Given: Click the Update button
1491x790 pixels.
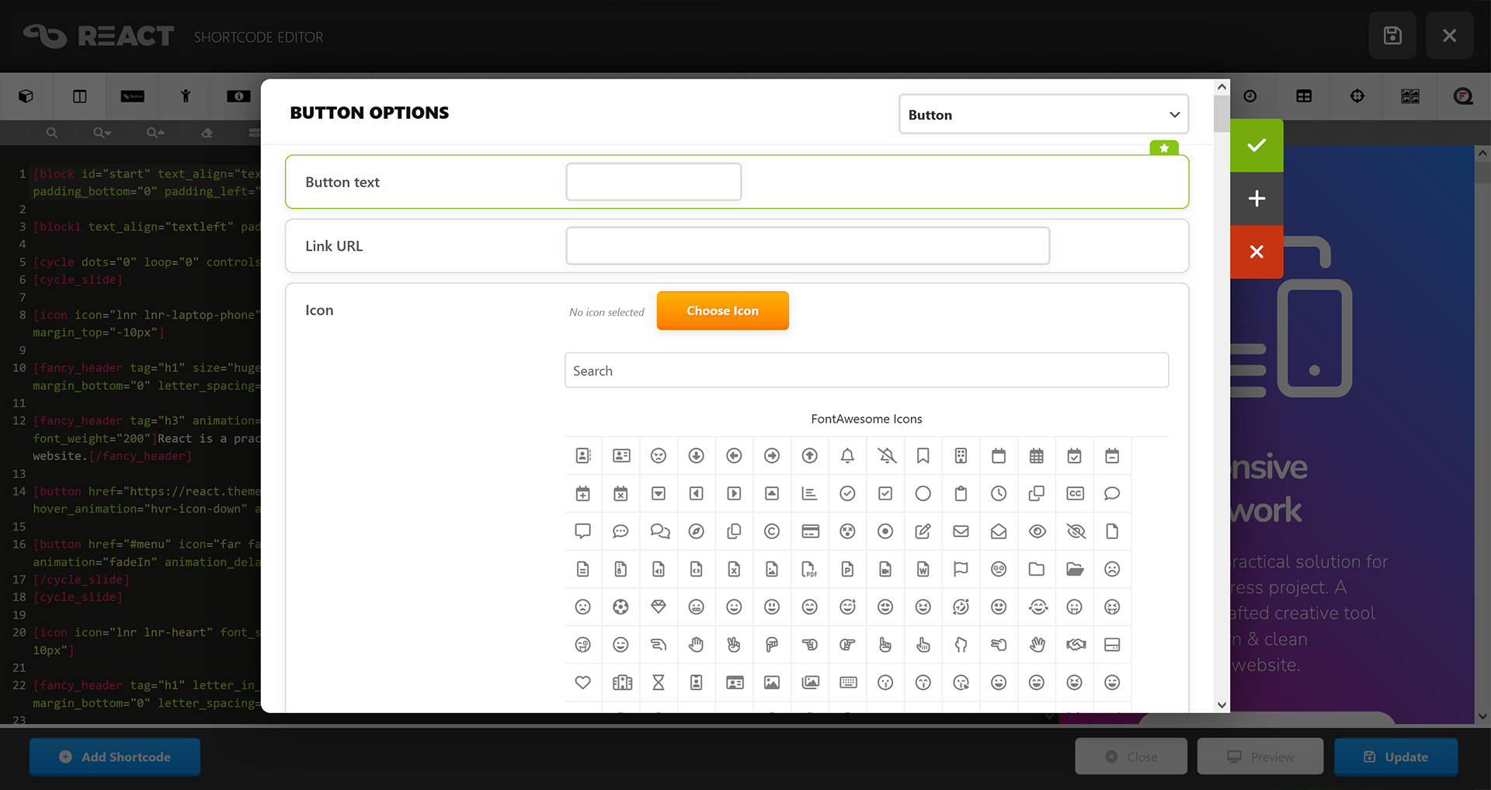Looking at the screenshot, I should [1395, 757].
